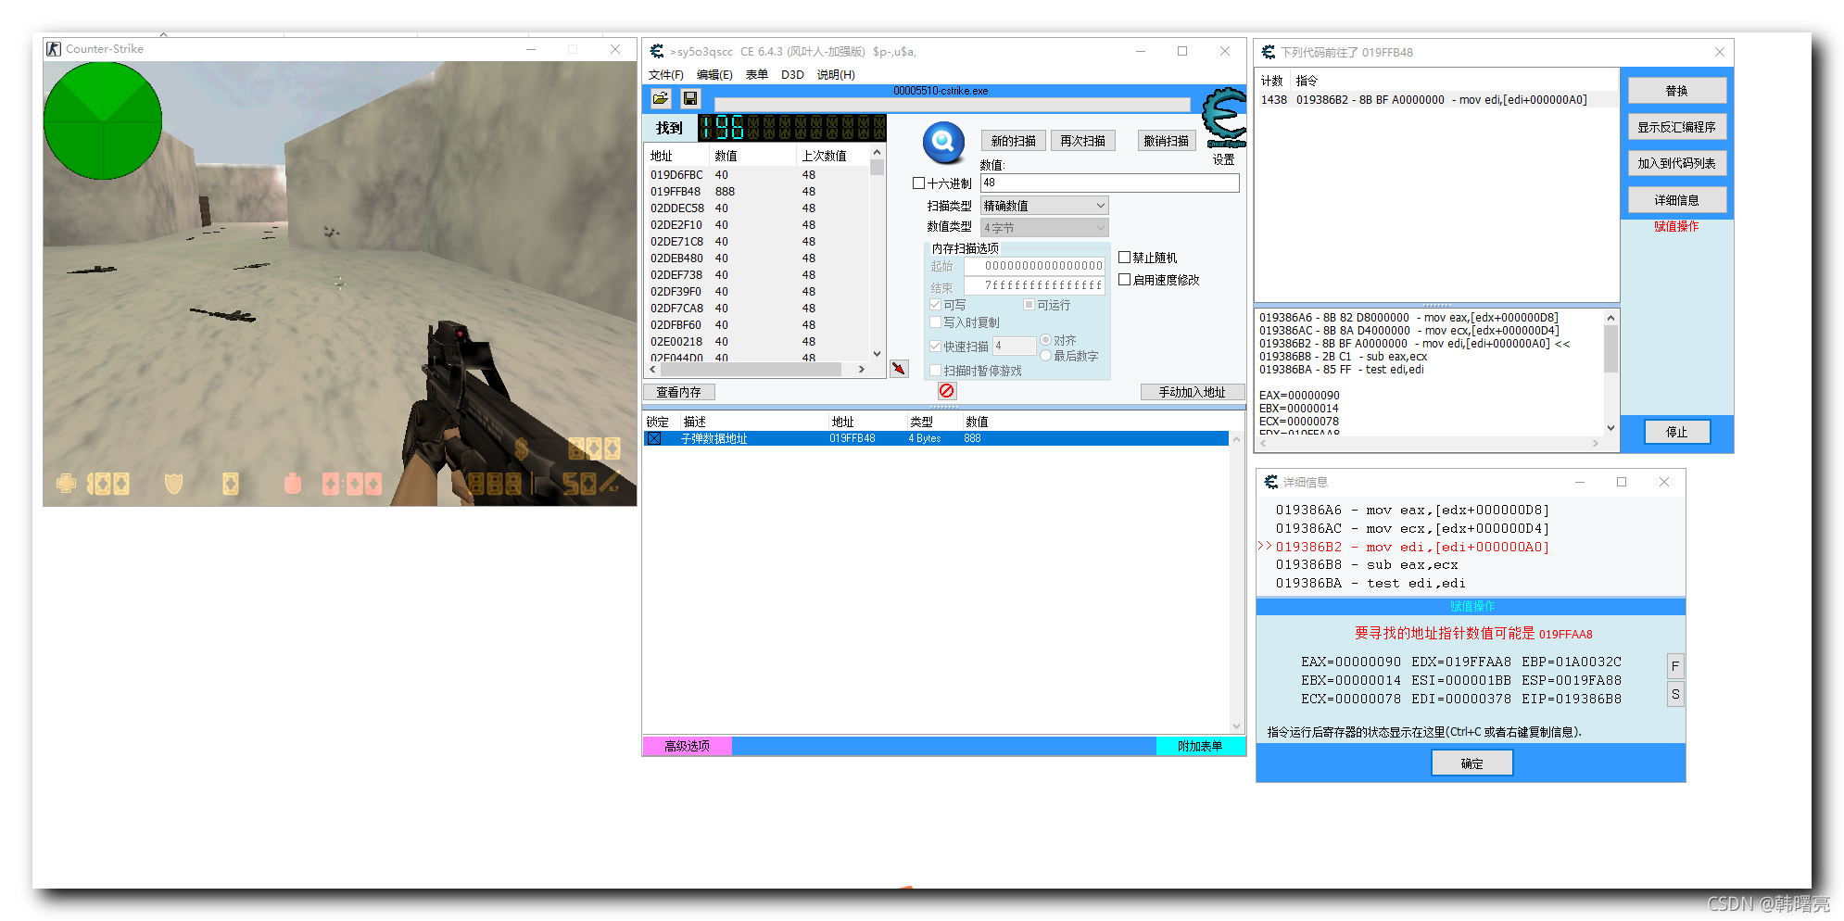The image size is (1844, 921).
Task: Open the D3D menu
Action: [792, 75]
